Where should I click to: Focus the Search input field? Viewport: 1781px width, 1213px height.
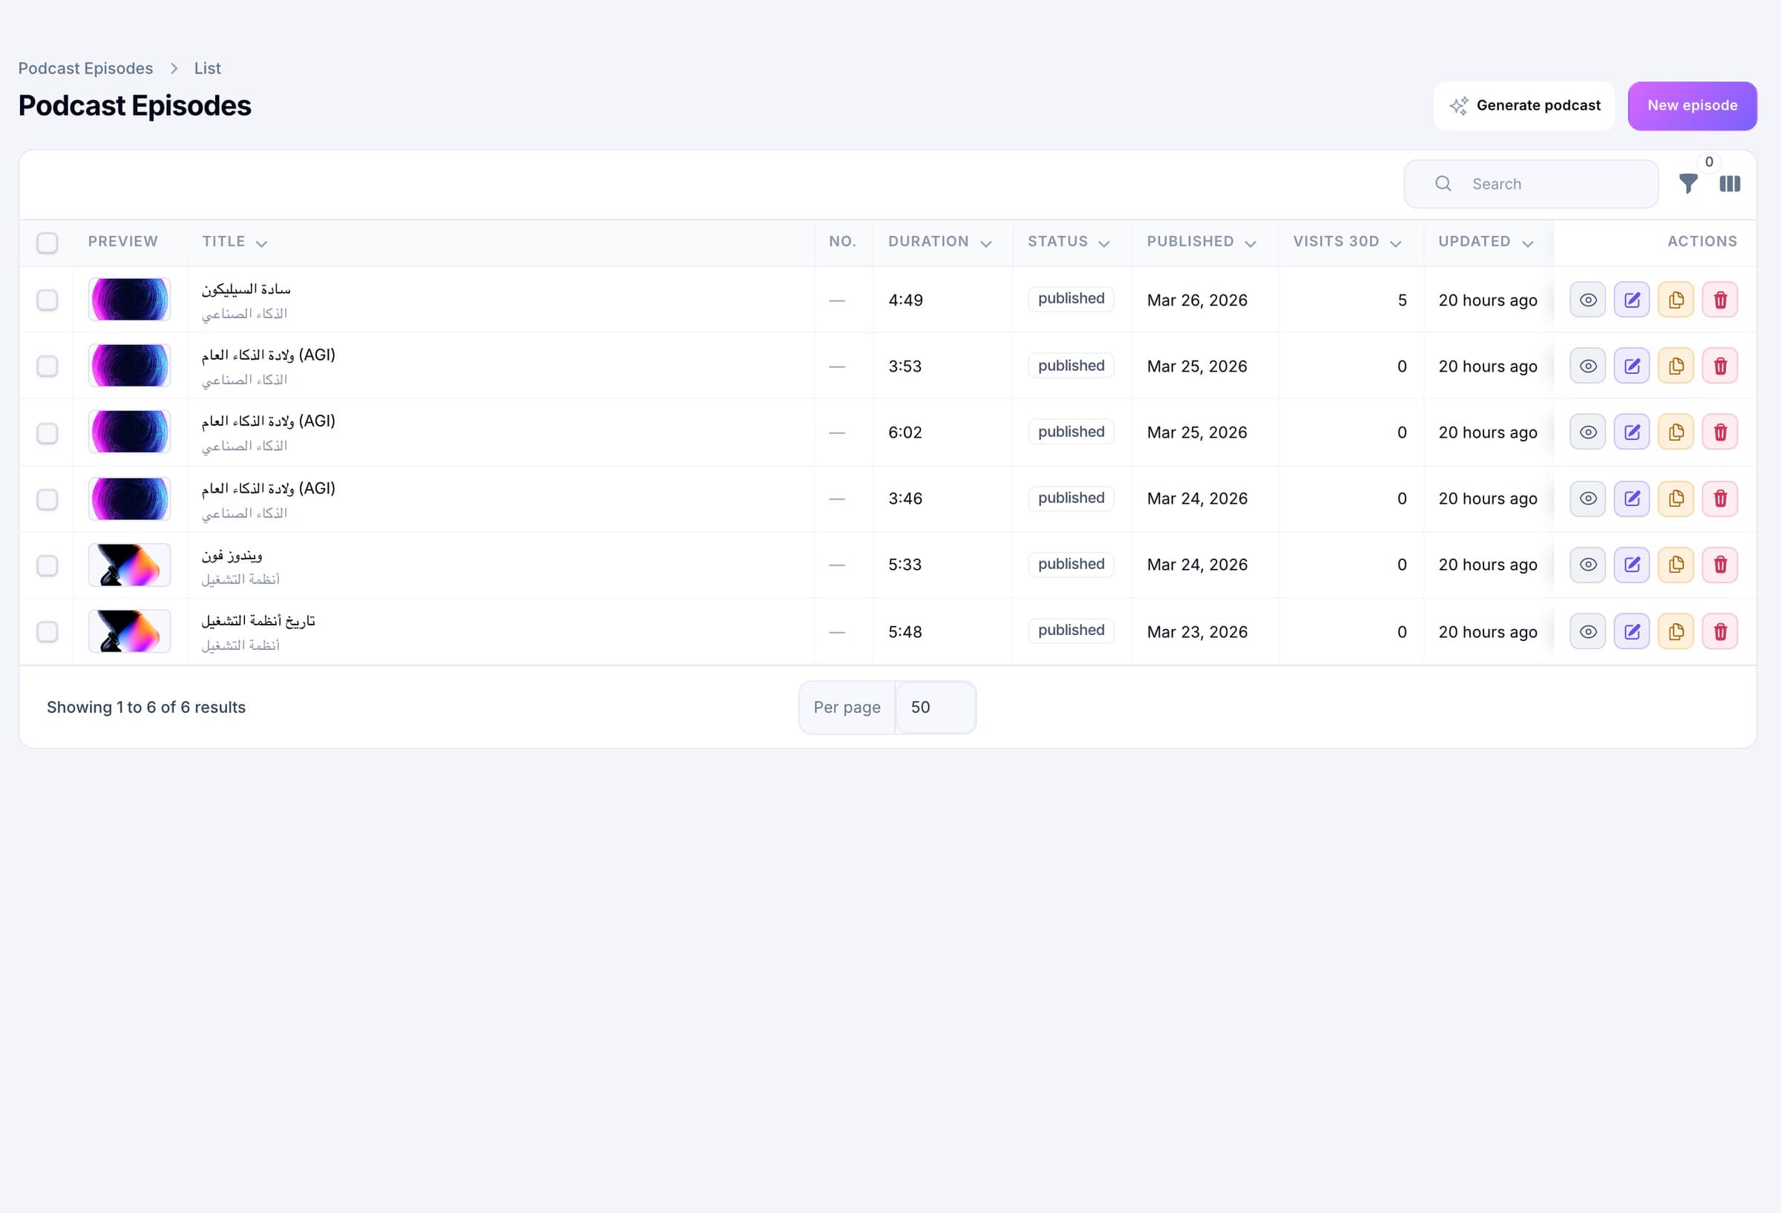(1530, 184)
